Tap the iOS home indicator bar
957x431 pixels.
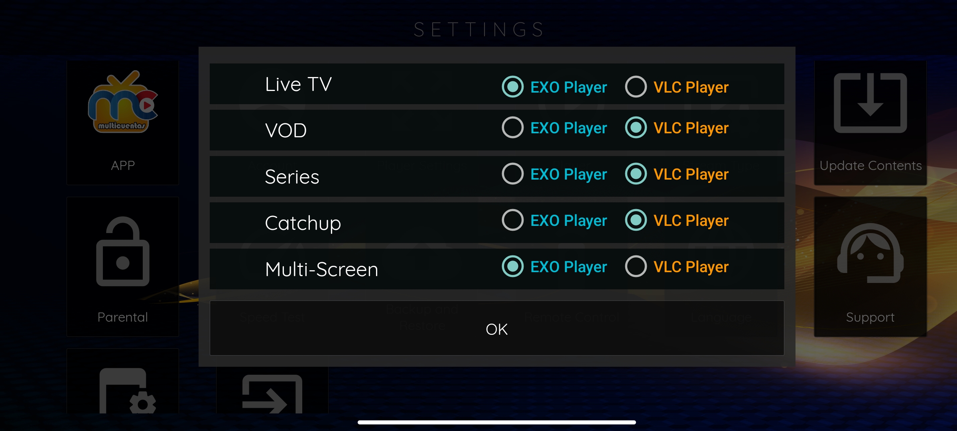coord(497,422)
